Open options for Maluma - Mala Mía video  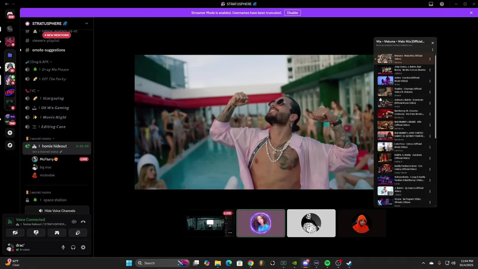(430, 59)
